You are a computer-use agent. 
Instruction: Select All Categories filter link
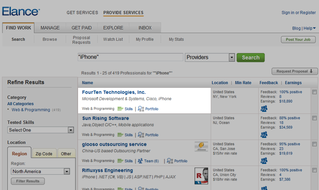coord(20,104)
